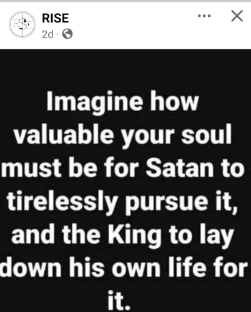Open the 2d post timestamp
This screenshot has height=312, width=251.
click(x=47, y=34)
